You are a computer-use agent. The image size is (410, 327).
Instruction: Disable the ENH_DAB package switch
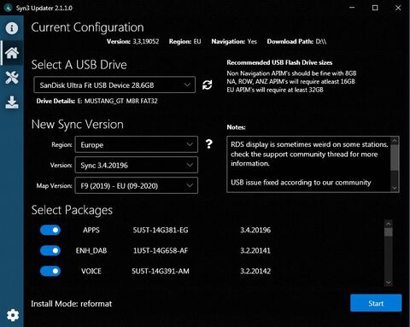pos(50,250)
